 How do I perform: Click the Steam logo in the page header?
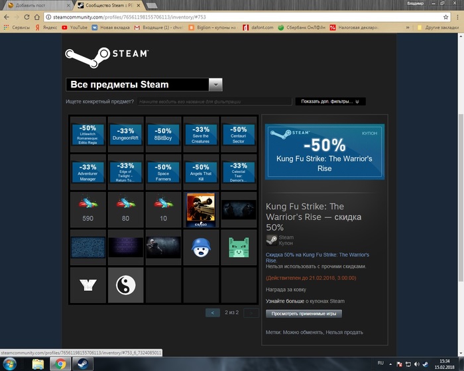107,58
